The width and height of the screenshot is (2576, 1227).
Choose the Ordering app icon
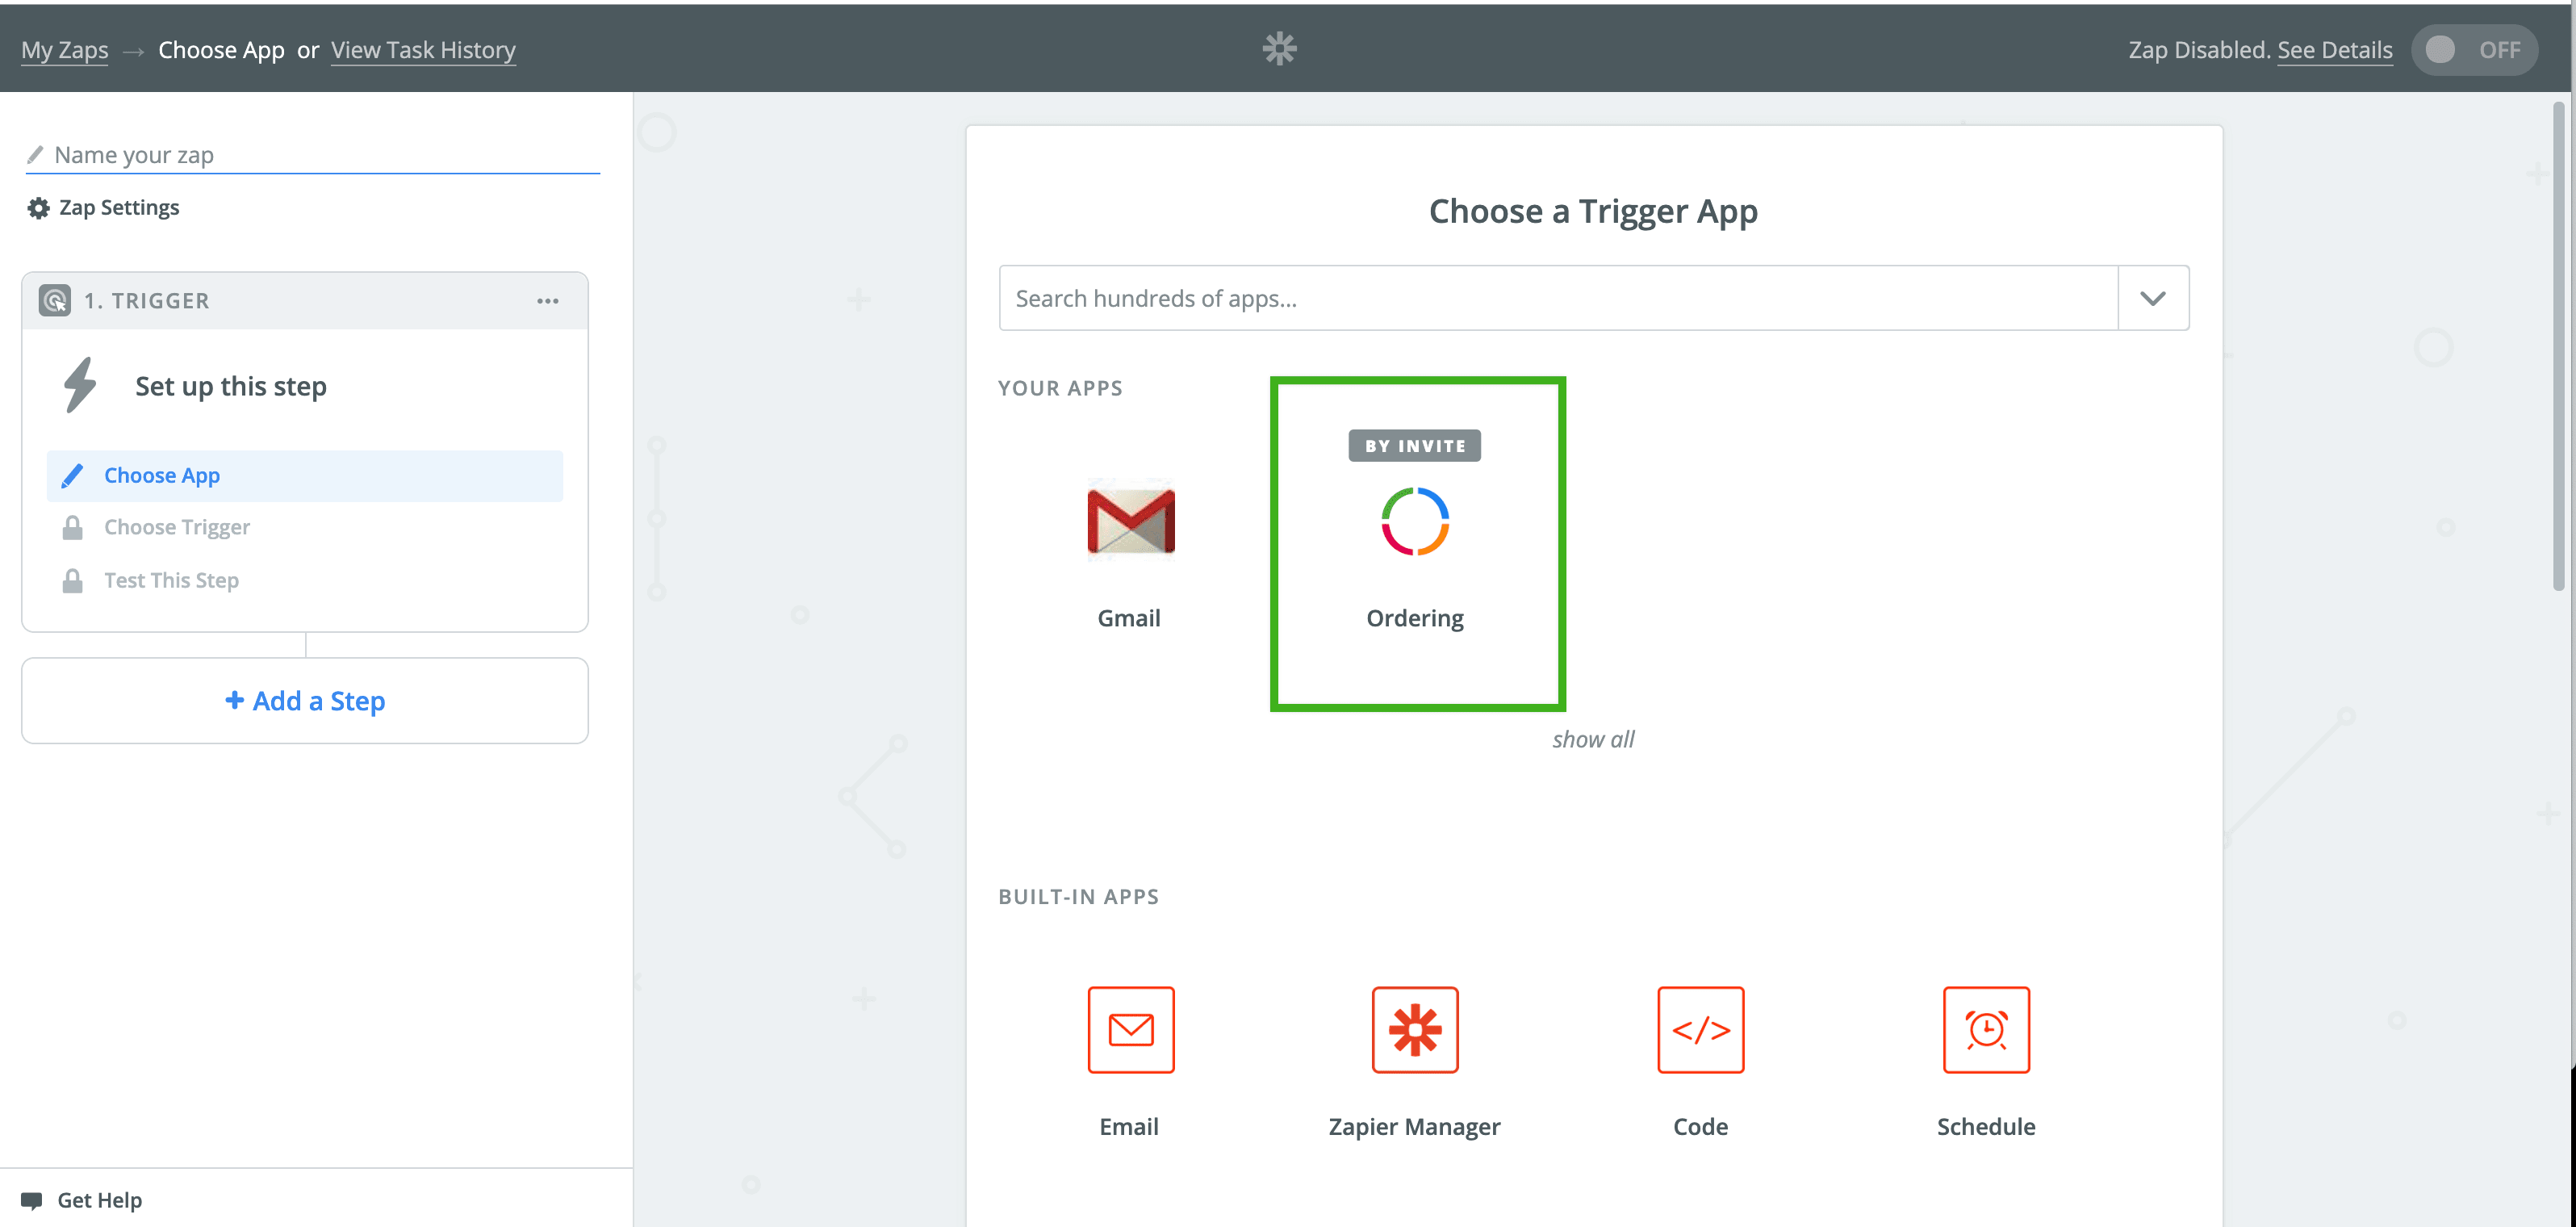(1414, 522)
